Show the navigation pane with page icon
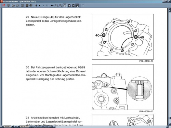This screenshot has height=128, width=171. (22, 5)
